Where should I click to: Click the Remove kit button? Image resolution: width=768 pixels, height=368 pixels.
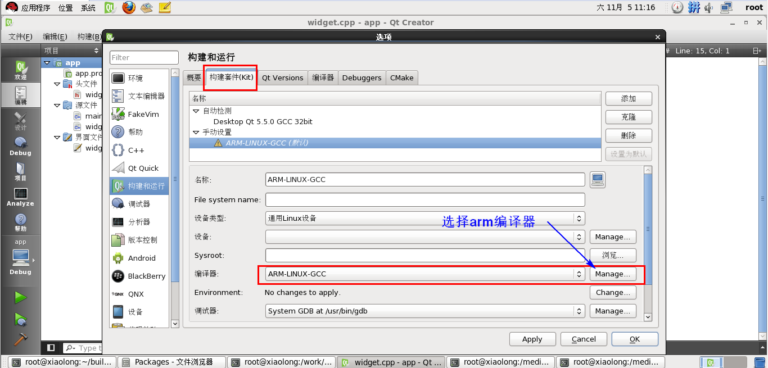pos(629,135)
